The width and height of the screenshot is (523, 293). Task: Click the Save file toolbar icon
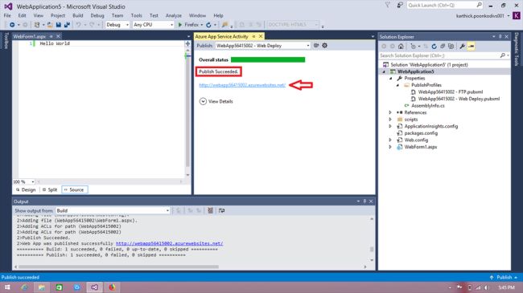59,25
